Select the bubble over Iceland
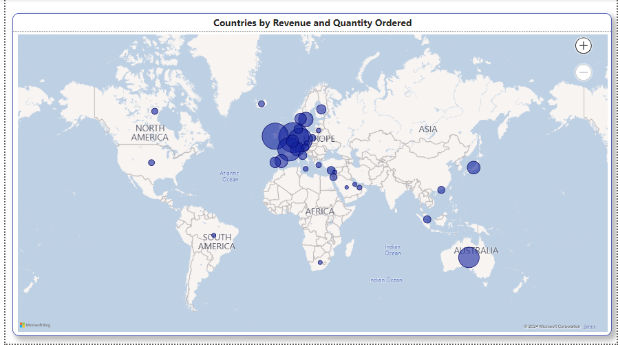This screenshot has width=618, height=345. (x=262, y=104)
